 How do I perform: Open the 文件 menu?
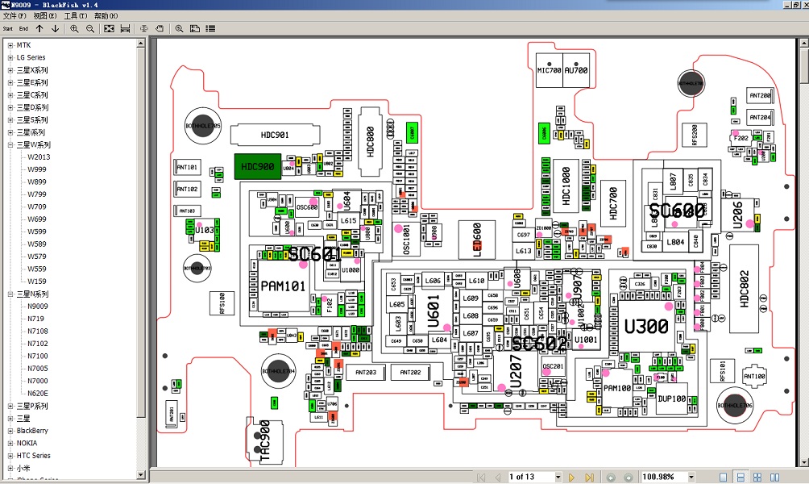click(13, 15)
